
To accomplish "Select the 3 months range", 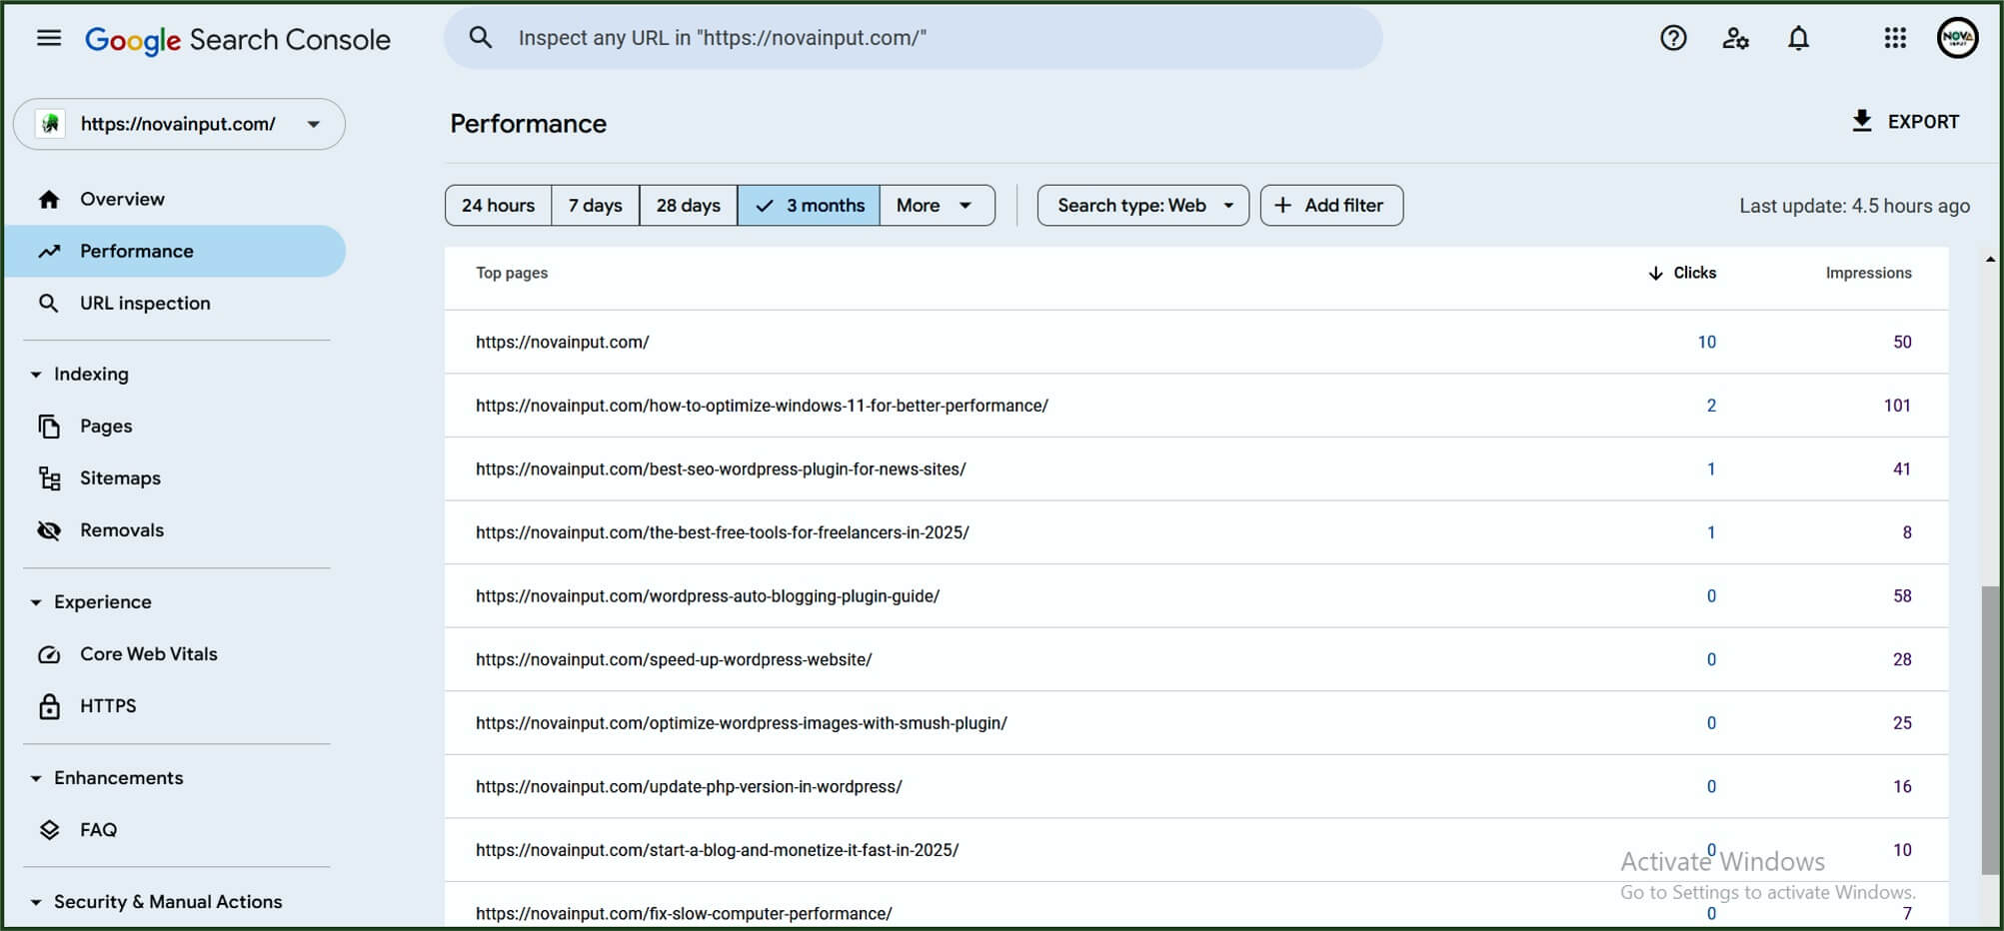I will click(809, 205).
